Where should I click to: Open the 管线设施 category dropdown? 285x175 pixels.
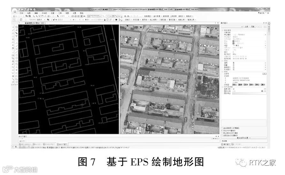point(172,19)
